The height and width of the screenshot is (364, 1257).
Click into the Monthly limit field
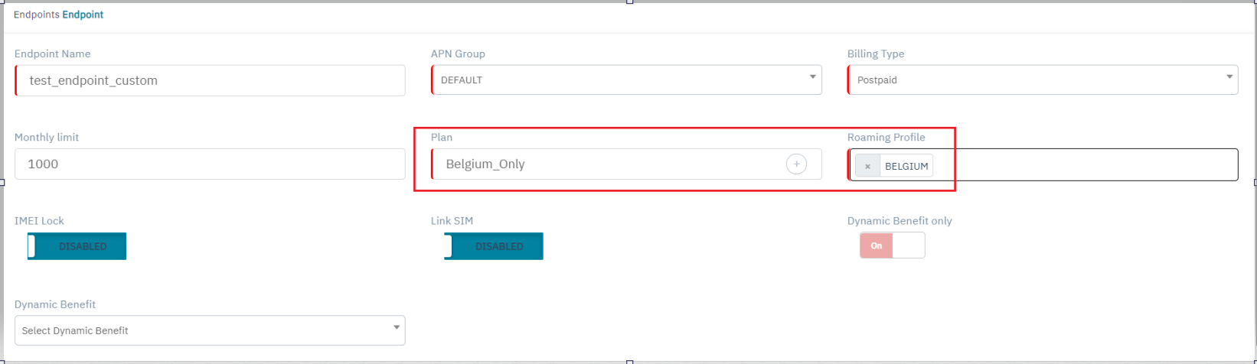[x=210, y=164]
